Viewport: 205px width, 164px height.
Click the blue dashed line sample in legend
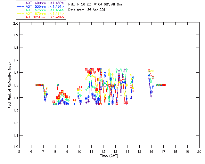(x=20, y=6)
